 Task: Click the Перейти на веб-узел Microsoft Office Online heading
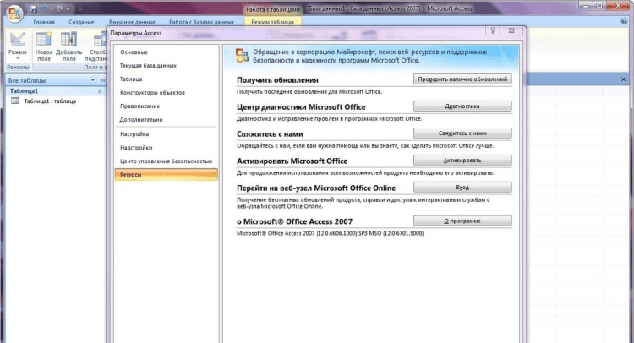(x=316, y=188)
